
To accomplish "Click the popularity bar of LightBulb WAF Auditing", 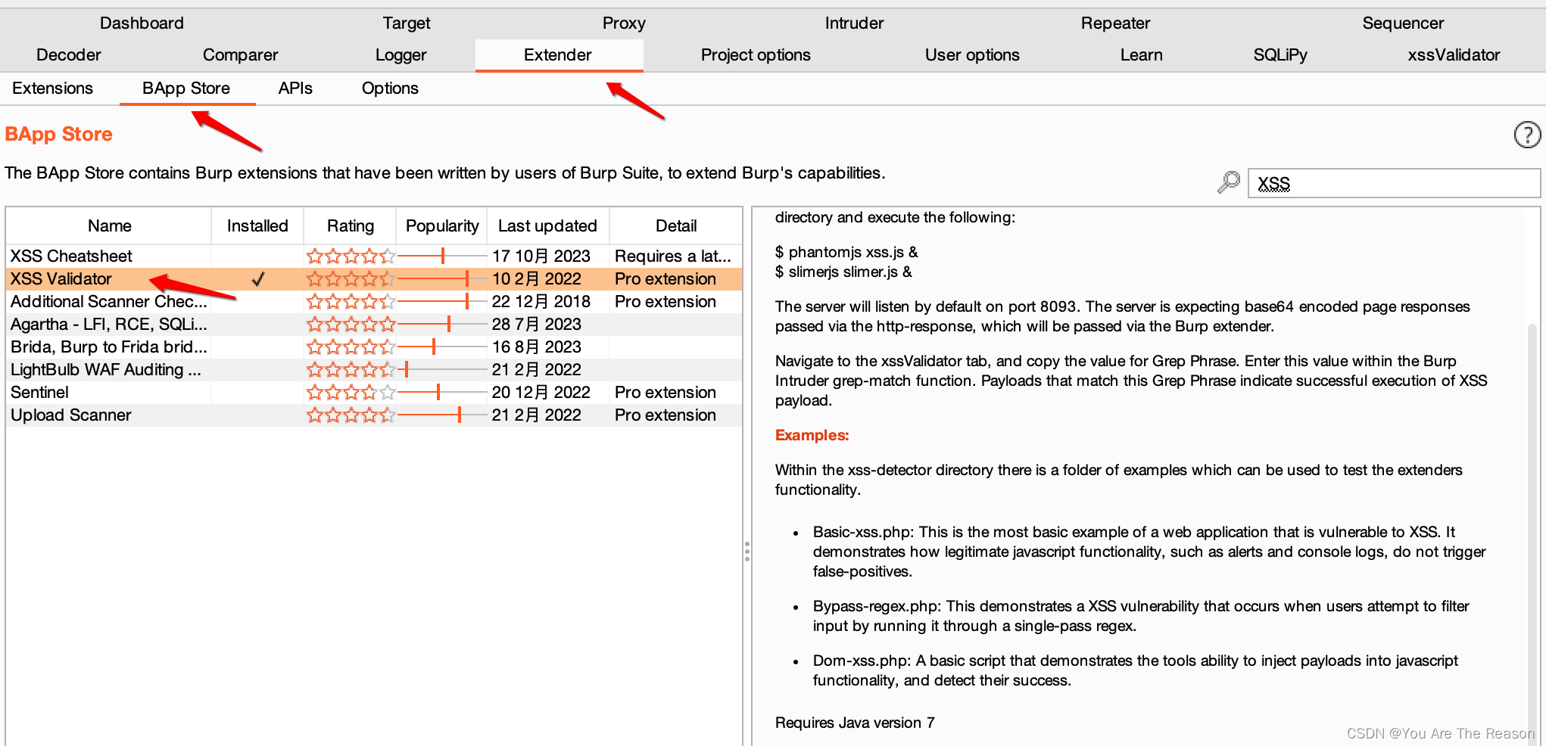I will (442, 369).
